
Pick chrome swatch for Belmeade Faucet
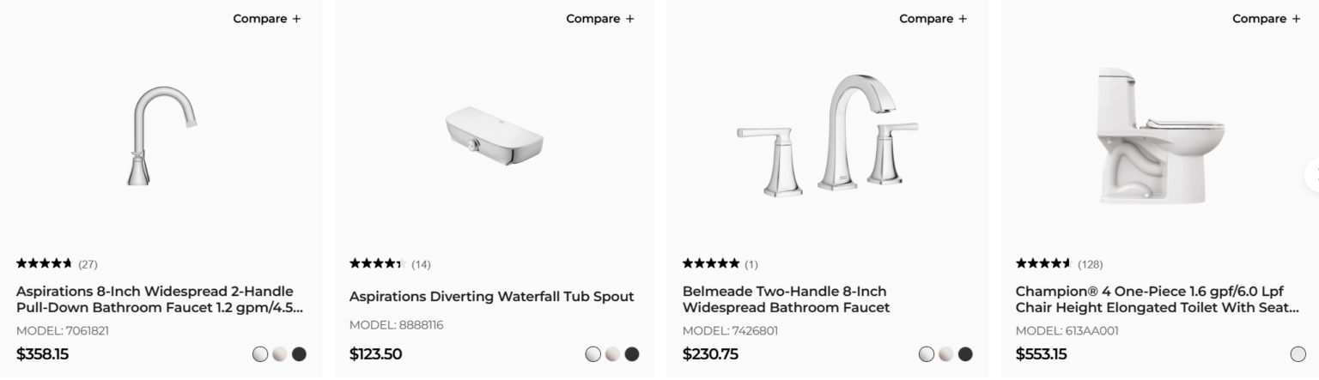click(x=927, y=354)
